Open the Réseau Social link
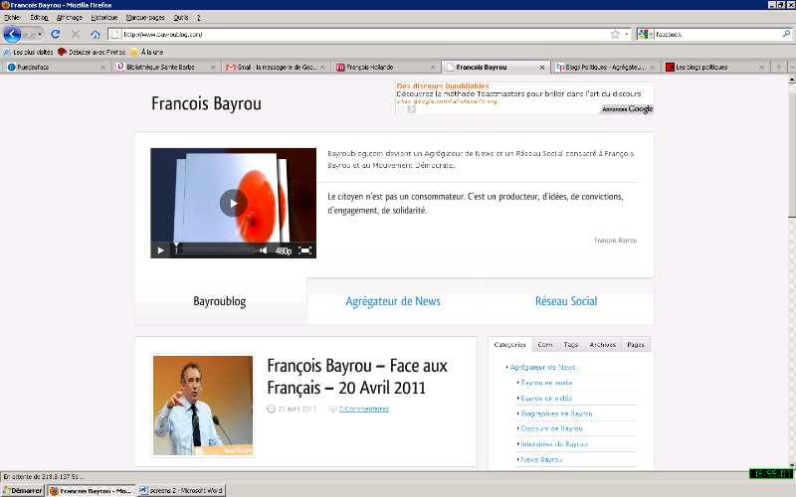 [566, 301]
